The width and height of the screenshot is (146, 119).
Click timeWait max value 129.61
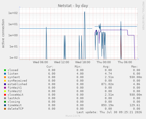(135, 105)
